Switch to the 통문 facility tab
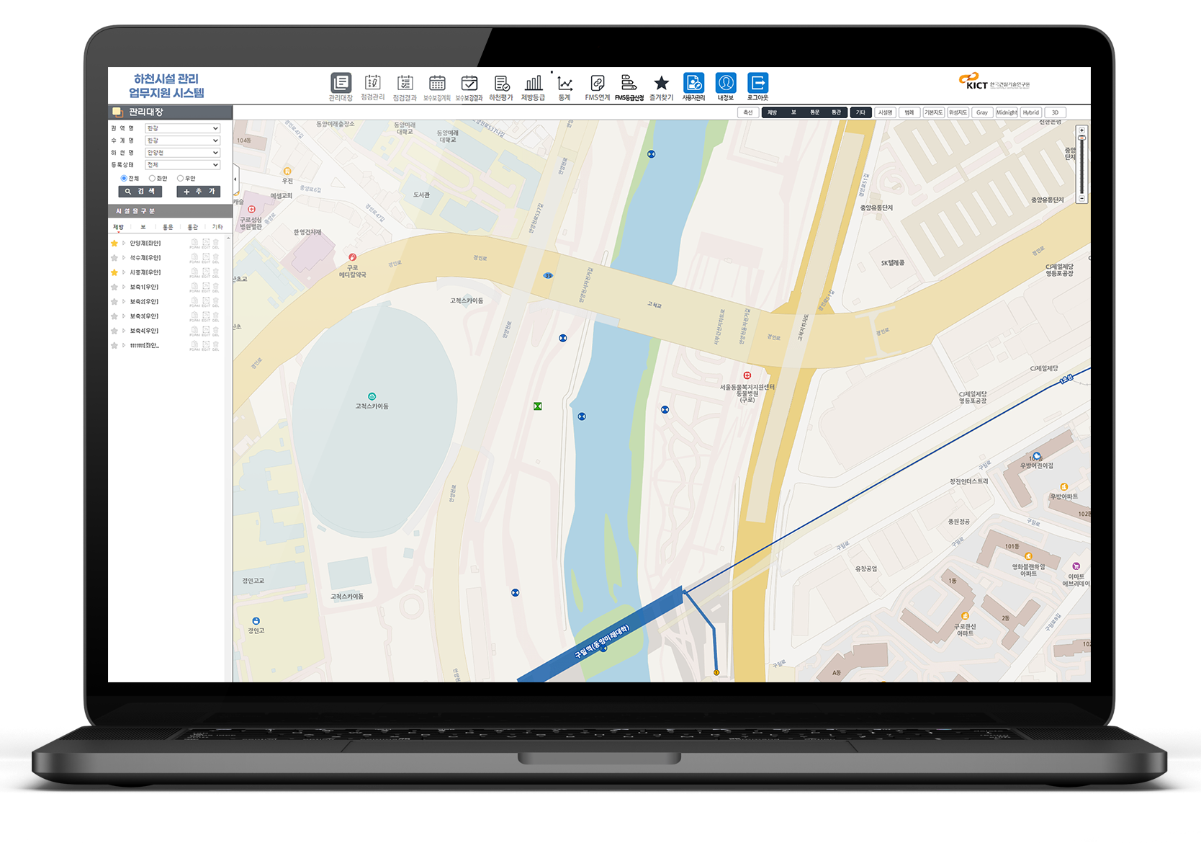This screenshot has height=843, width=1201. 168,227
